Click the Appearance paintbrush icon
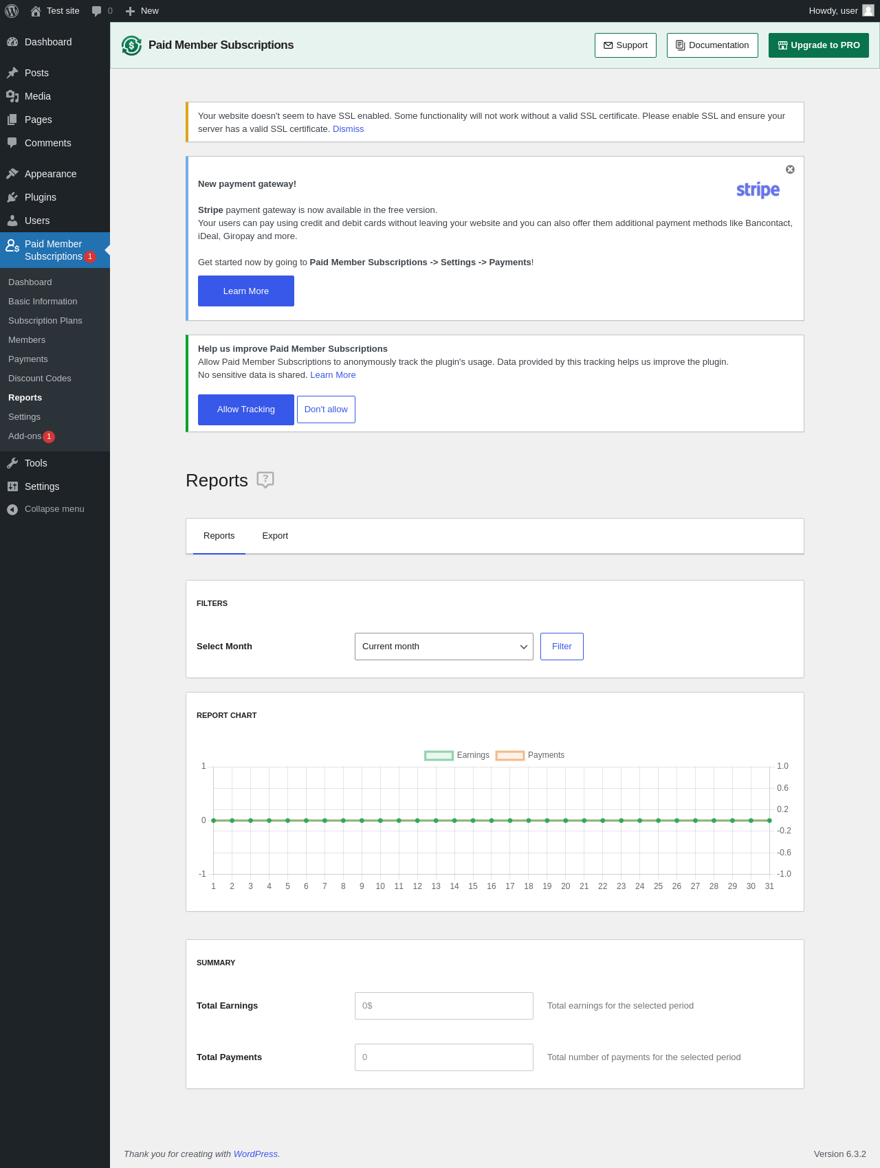The image size is (880, 1168). click(x=12, y=174)
